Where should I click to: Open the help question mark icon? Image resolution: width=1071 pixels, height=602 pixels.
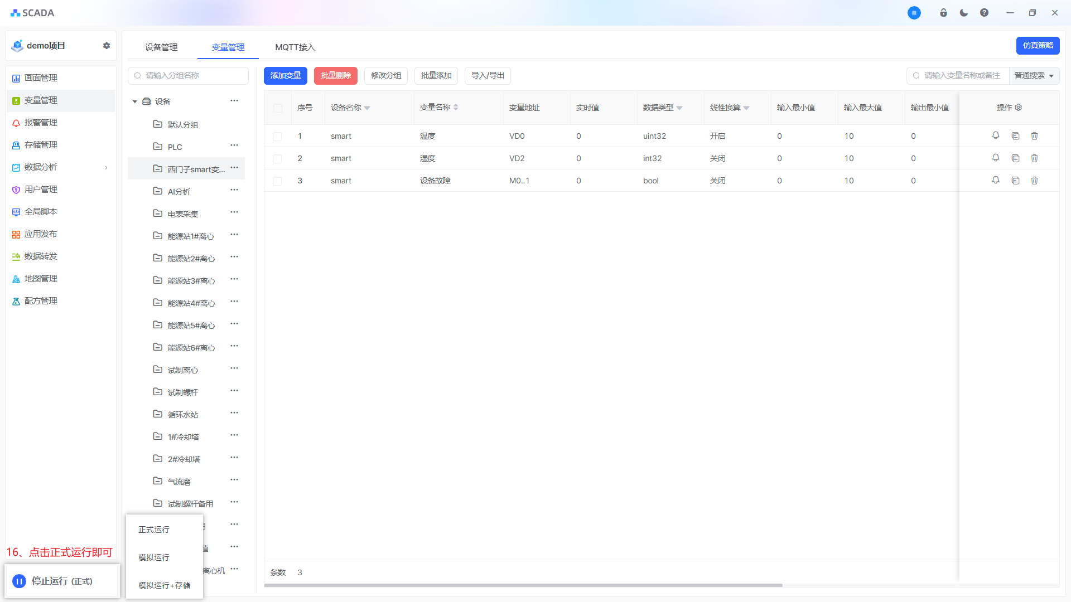(984, 13)
